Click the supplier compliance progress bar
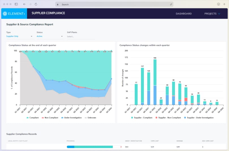The height and width of the screenshot is (151, 229). click(93, 147)
